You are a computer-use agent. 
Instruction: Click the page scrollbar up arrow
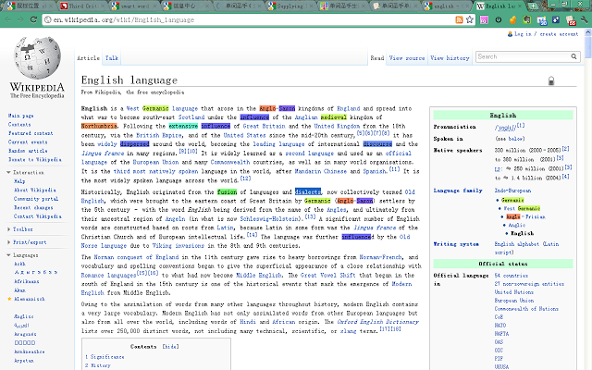coord(588,33)
